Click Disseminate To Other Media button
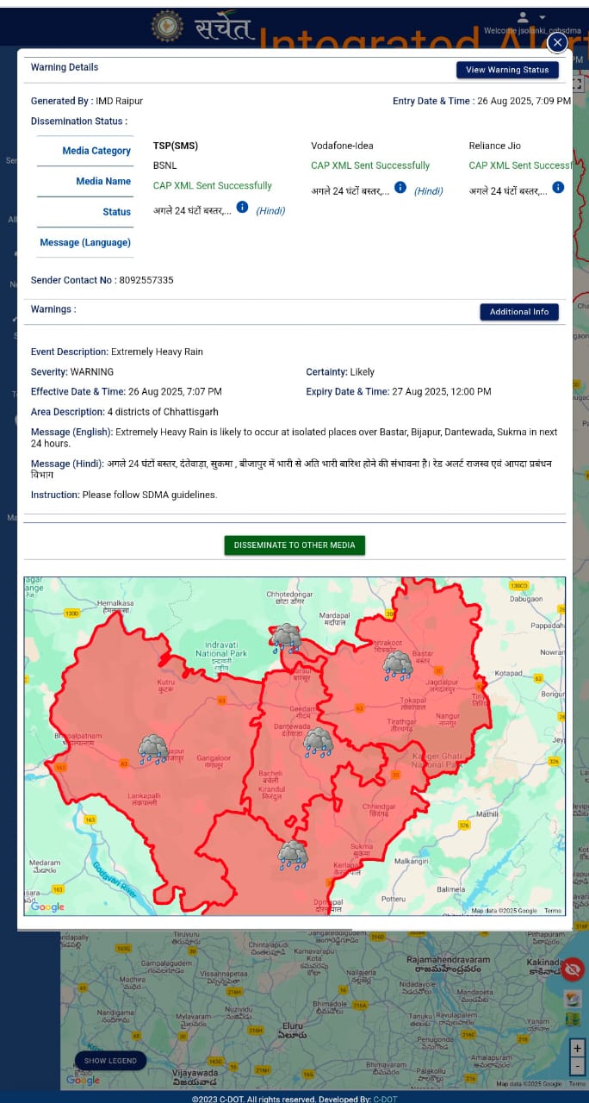589x1103 pixels. click(294, 545)
